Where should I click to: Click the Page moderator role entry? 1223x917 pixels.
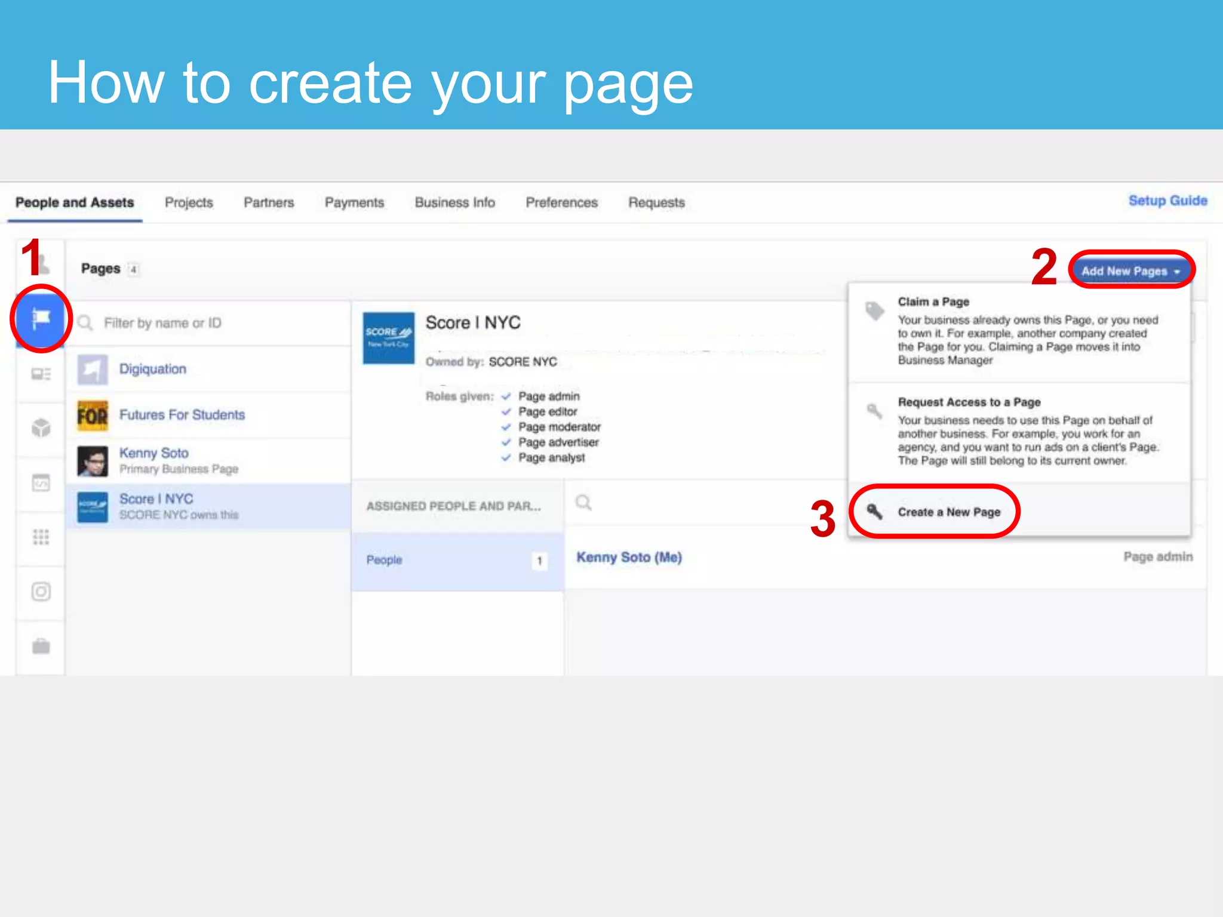click(x=560, y=427)
